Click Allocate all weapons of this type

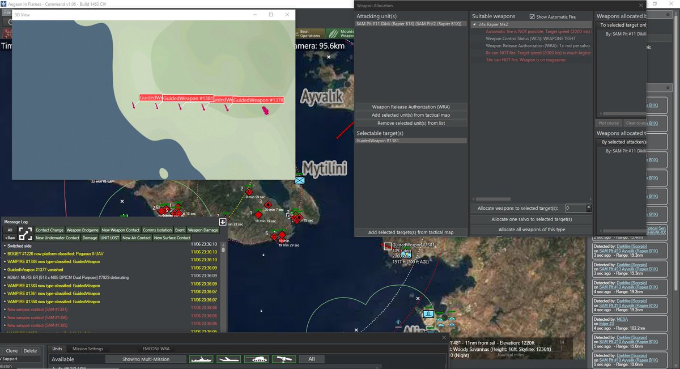(531, 229)
